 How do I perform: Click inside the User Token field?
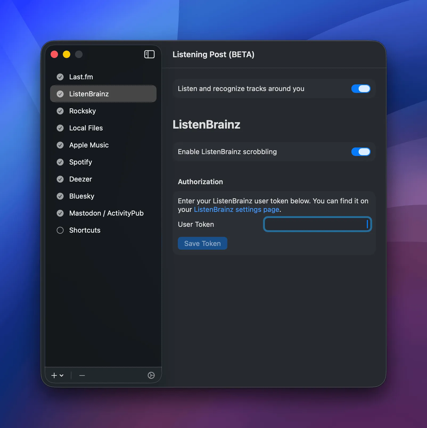317,224
